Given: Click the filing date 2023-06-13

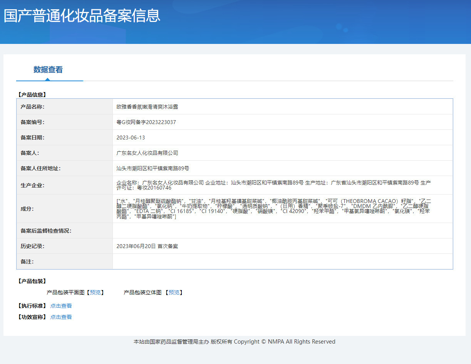Looking at the screenshot, I should (131, 138).
